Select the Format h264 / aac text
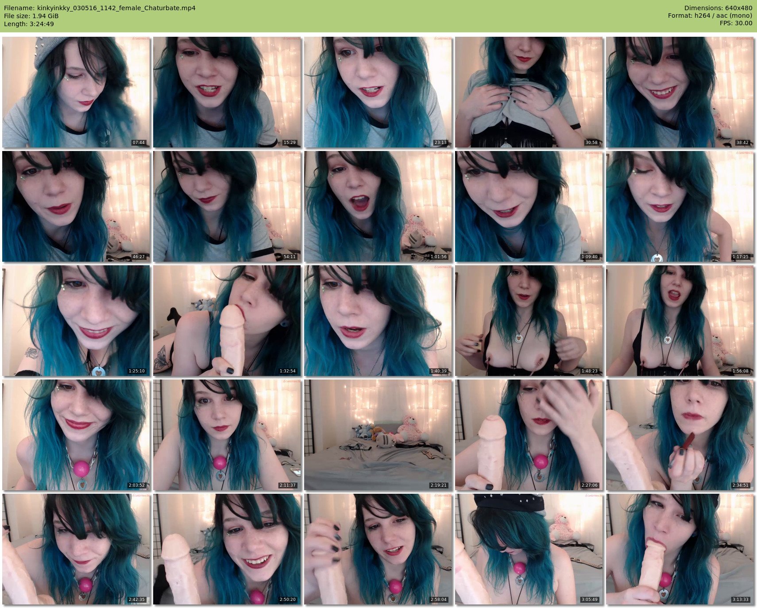The height and width of the screenshot is (608, 757). pos(710,16)
